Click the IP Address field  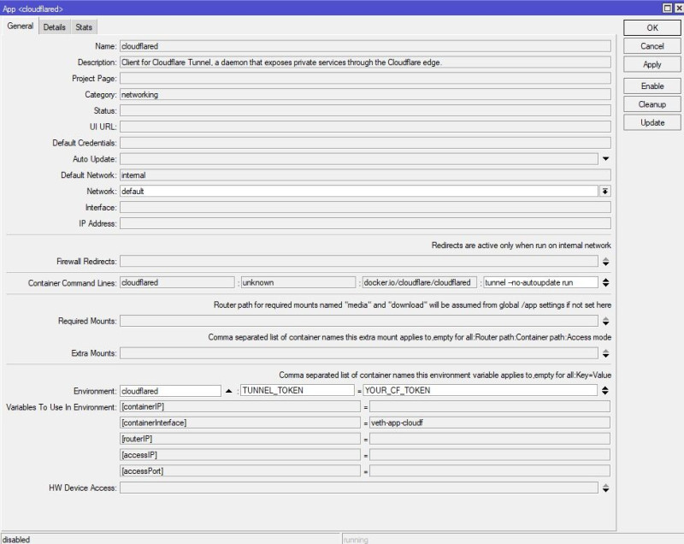(x=365, y=224)
